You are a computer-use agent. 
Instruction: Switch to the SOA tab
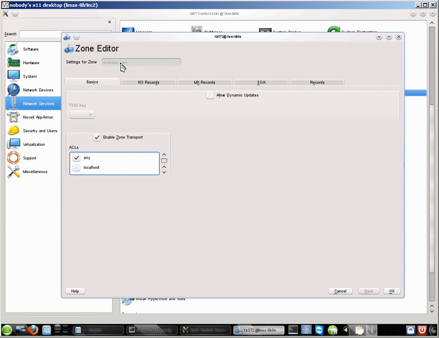point(261,82)
